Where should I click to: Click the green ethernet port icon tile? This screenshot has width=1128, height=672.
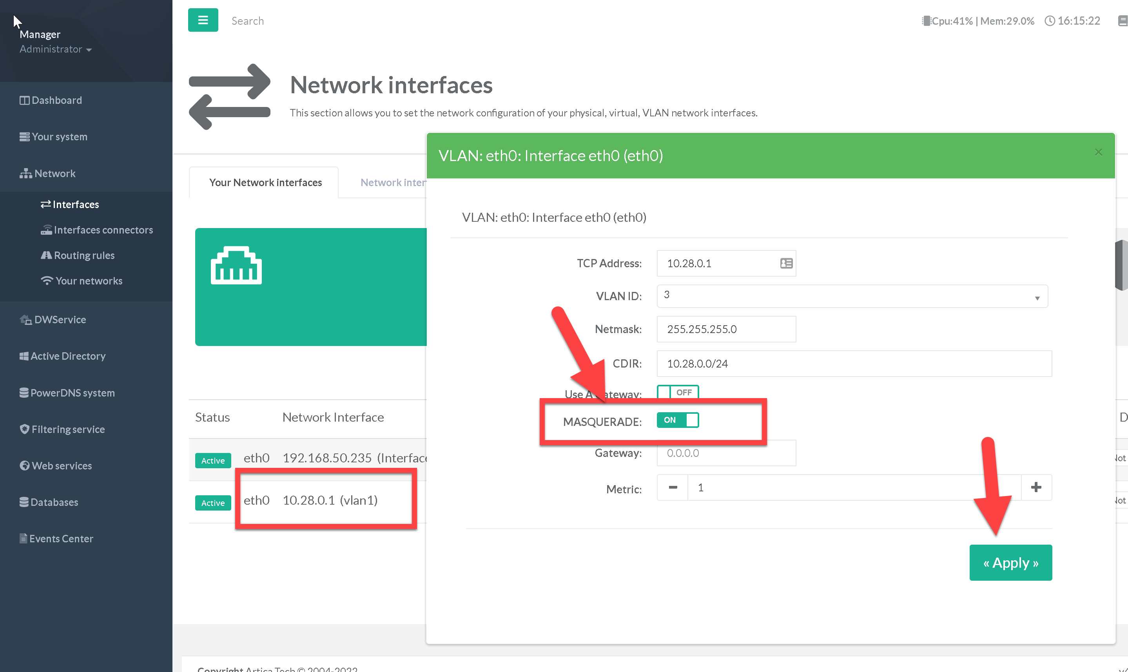point(236,266)
